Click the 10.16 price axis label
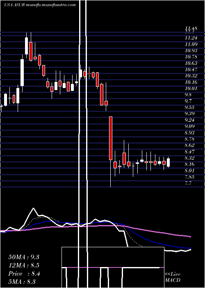Image resolution: width=205 pixels, height=288 pixels. (x=191, y=82)
